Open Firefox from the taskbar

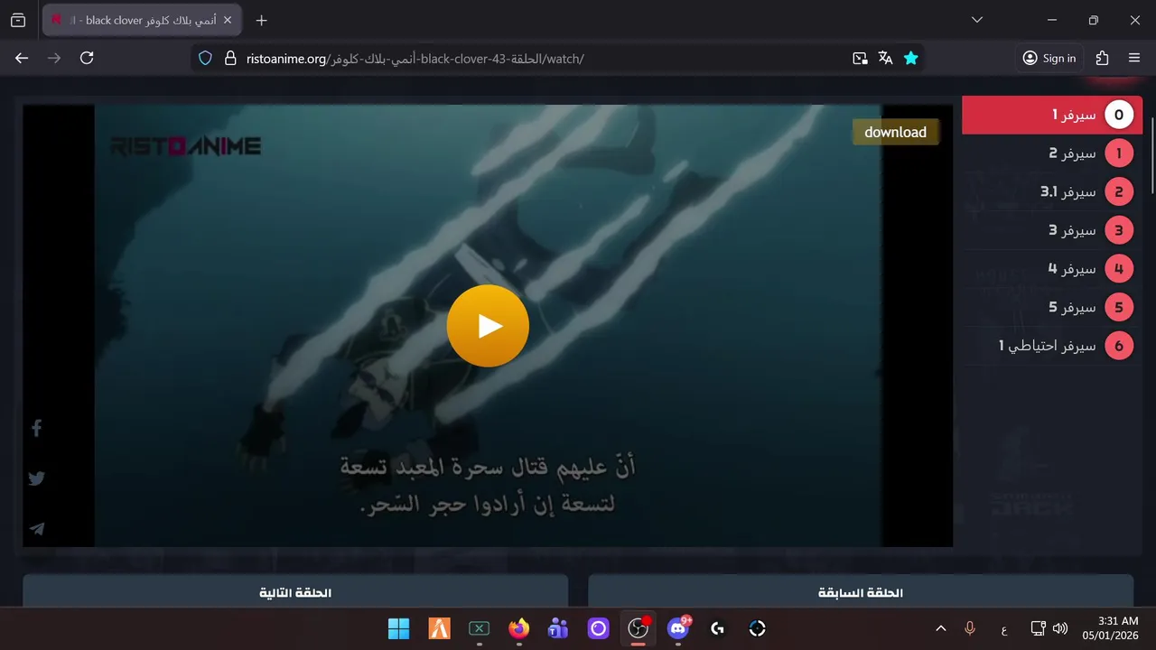pyautogui.click(x=518, y=628)
